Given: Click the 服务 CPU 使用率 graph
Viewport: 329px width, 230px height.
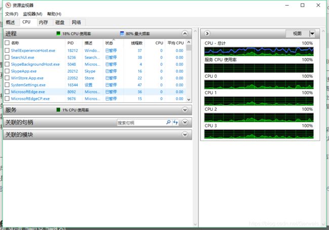Looking at the screenshot, I should coord(259,68).
